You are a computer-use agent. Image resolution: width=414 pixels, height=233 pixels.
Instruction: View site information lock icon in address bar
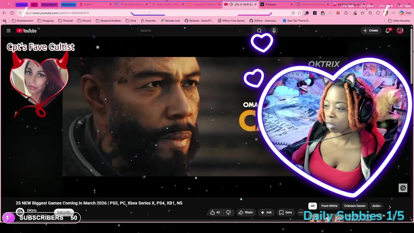tap(20, 13)
